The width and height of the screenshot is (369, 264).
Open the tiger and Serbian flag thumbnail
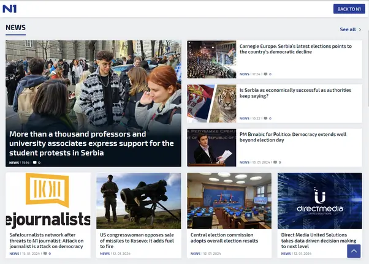click(x=211, y=104)
